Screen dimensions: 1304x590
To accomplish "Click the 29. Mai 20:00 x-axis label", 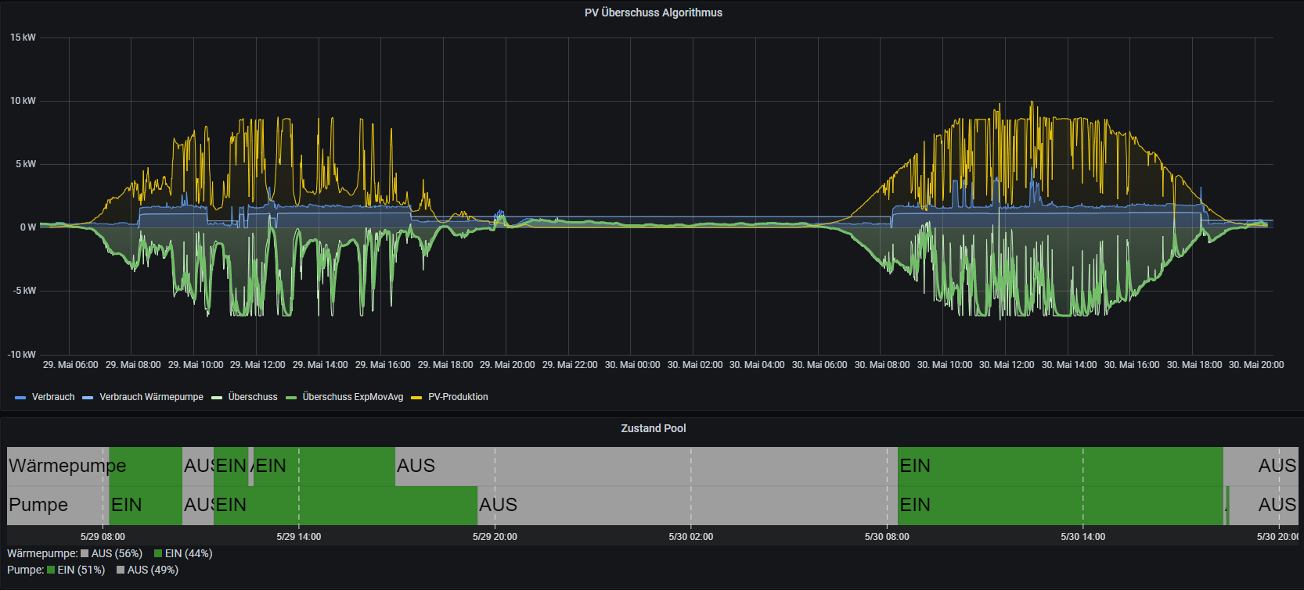I will (507, 365).
